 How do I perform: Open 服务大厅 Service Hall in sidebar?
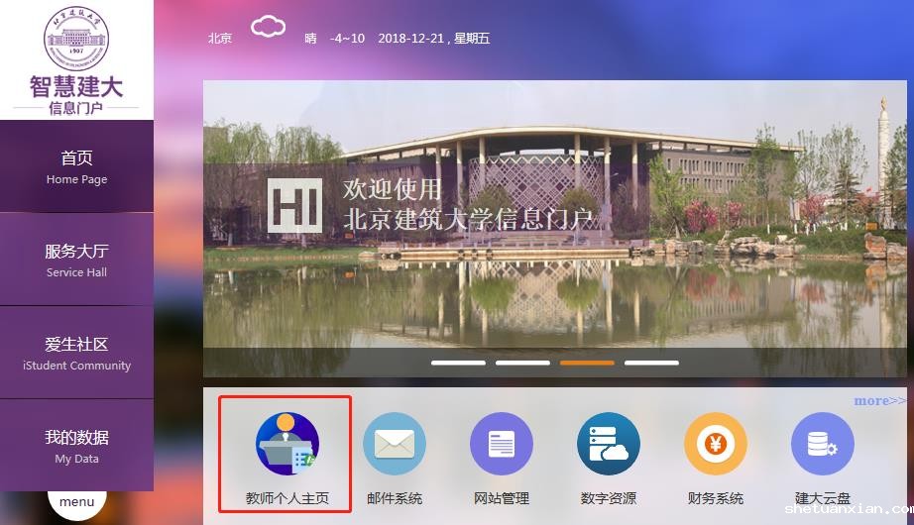click(76, 260)
